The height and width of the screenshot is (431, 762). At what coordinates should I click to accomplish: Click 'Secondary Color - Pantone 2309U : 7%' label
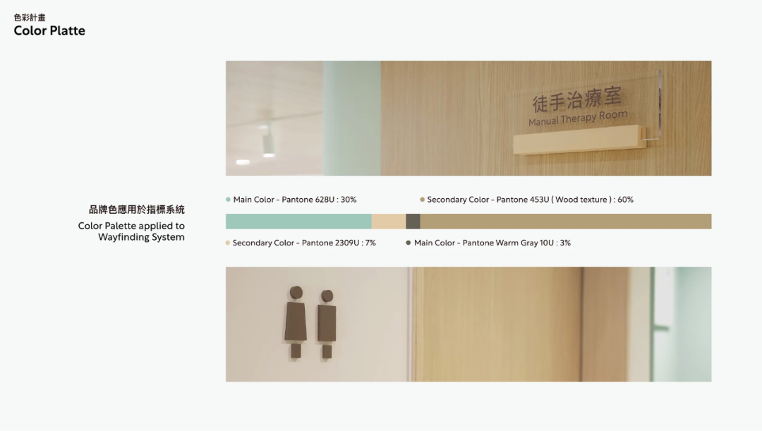pos(304,243)
